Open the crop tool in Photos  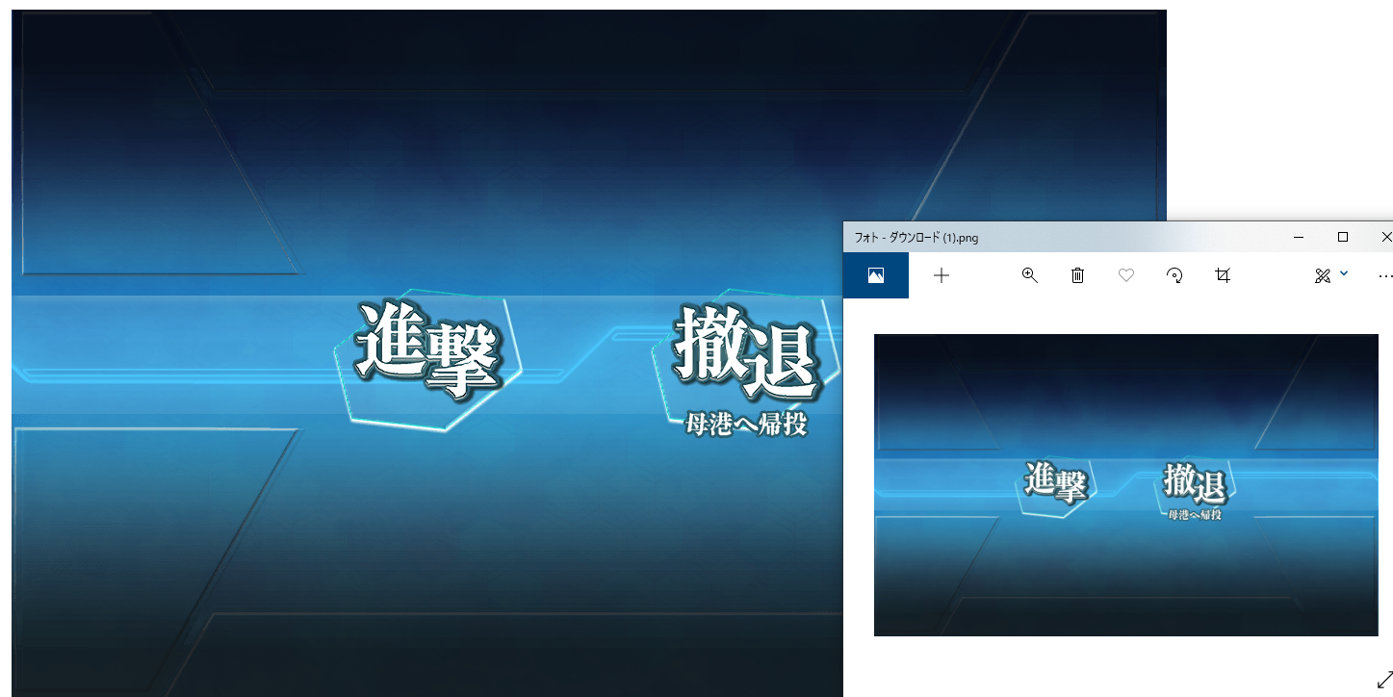(x=1223, y=275)
